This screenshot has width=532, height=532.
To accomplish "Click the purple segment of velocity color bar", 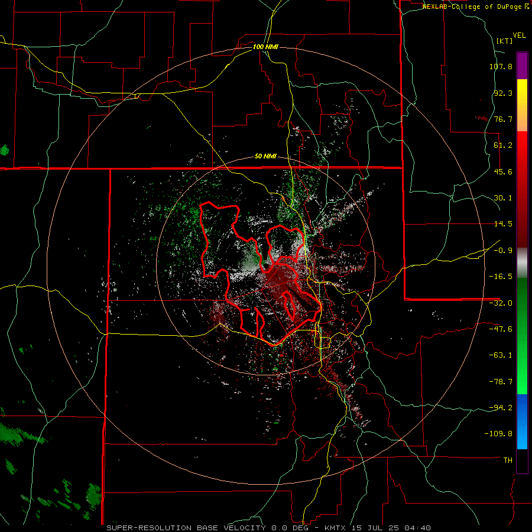I will point(522,66).
